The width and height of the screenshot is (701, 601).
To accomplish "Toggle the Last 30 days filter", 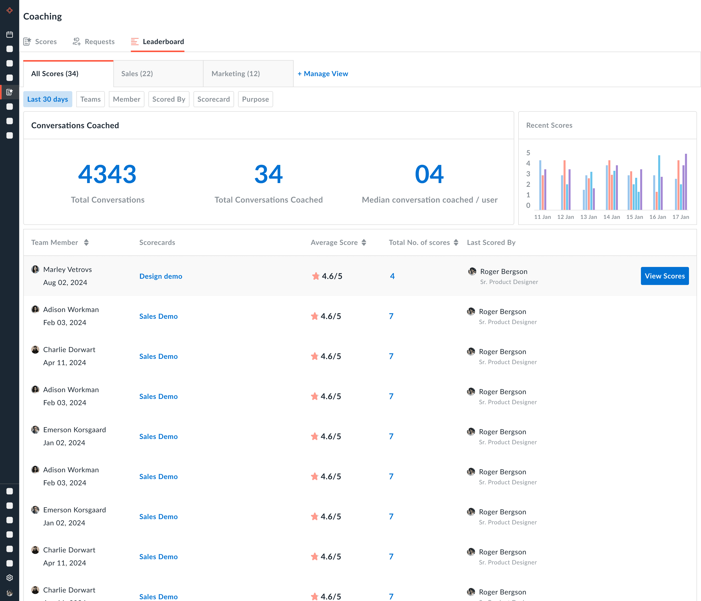I will click(48, 99).
